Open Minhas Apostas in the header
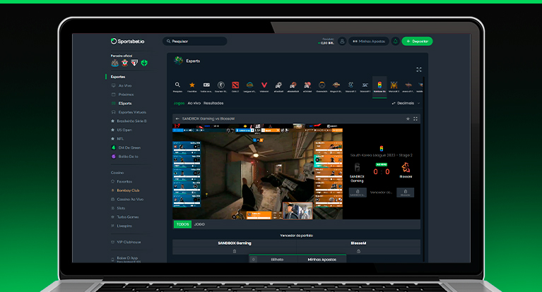The width and height of the screenshot is (542, 292). pyautogui.click(x=369, y=42)
